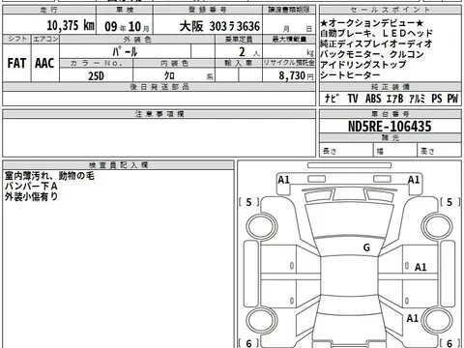Click the アイドリングストップ line

click(363, 65)
